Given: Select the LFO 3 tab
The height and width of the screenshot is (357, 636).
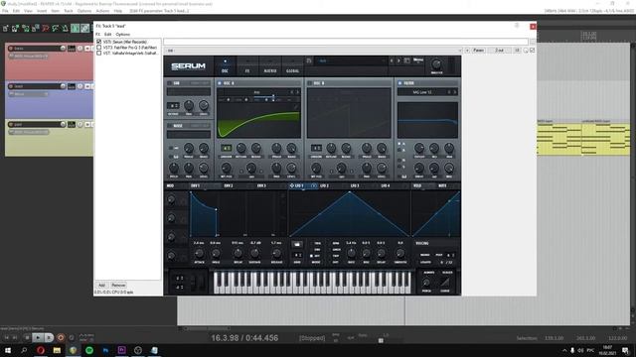Looking at the screenshot, I should pos(355,185).
